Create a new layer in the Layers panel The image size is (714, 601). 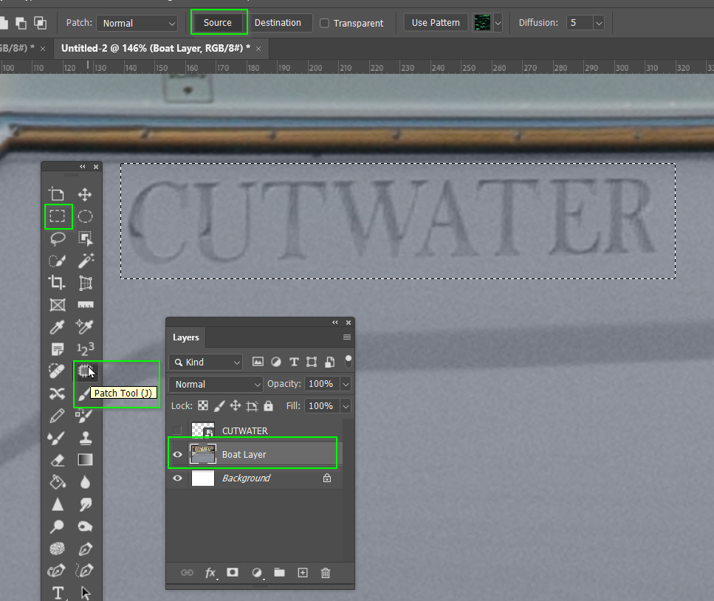click(303, 572)
